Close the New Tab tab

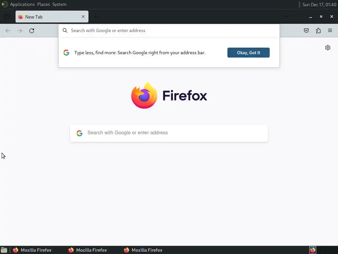point(83,17)
